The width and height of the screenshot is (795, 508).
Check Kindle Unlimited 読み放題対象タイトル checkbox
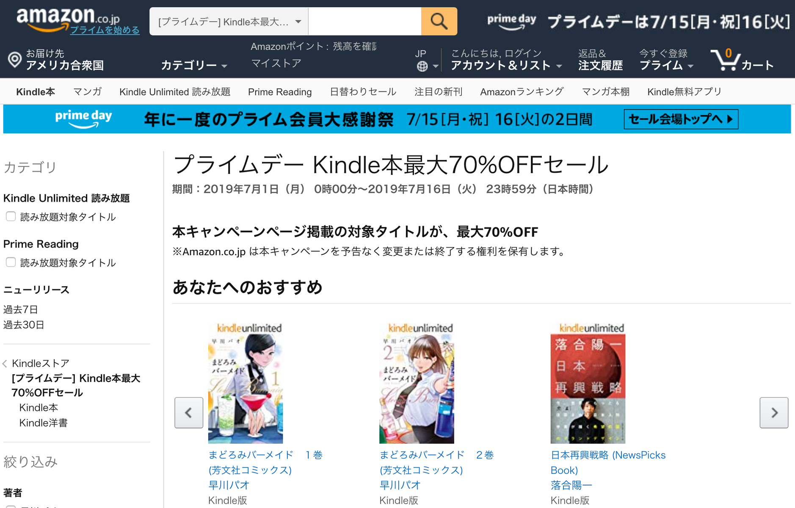pyautogui.click(x=11, y=216)
